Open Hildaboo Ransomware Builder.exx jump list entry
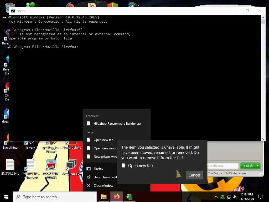 pyautogui.click(x=117, y=124)
